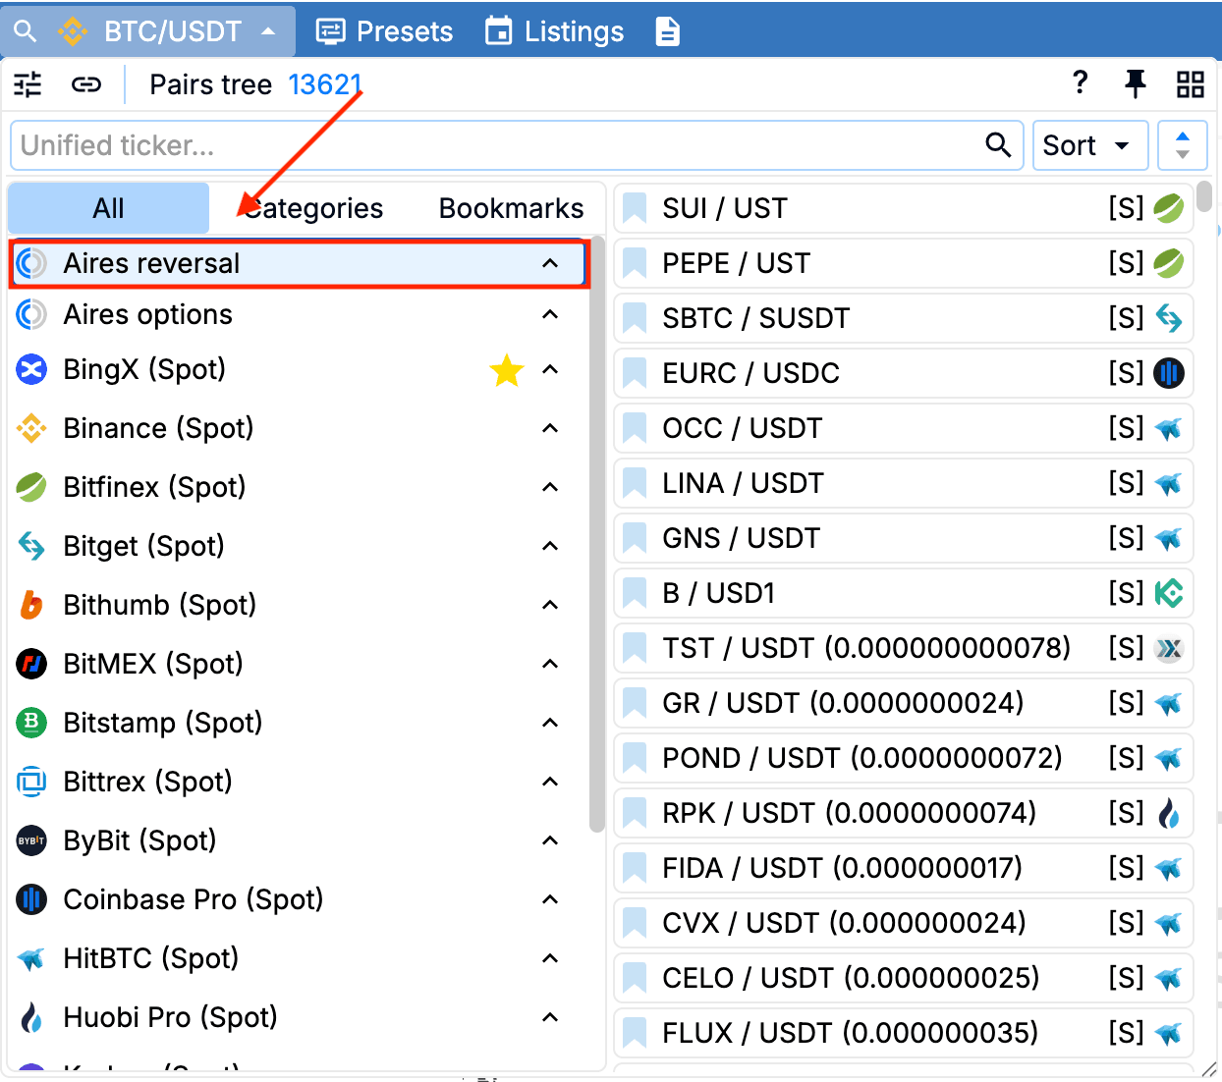Click the pairs list vertical scrollbar
The width and height of the screenshot is (1222, 1082).
click(1204, 195)
